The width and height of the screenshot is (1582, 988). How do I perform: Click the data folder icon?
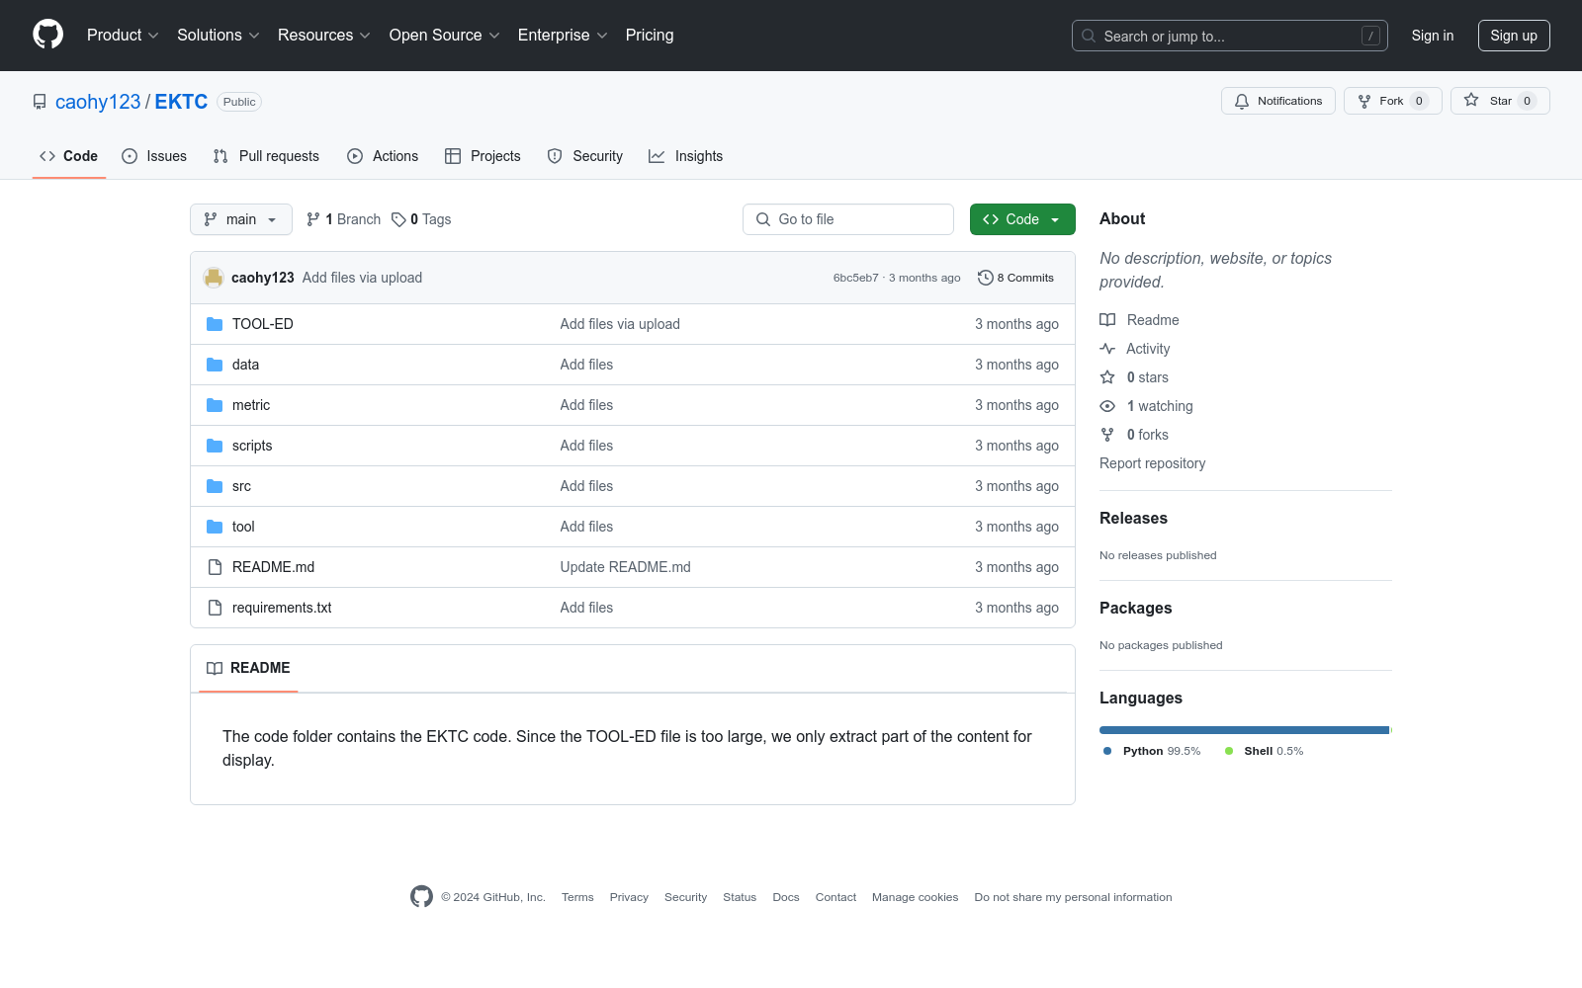[x=215, y=365]
